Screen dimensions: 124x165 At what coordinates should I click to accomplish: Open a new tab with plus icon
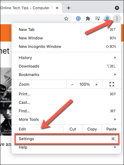click(x=69, y=8)
